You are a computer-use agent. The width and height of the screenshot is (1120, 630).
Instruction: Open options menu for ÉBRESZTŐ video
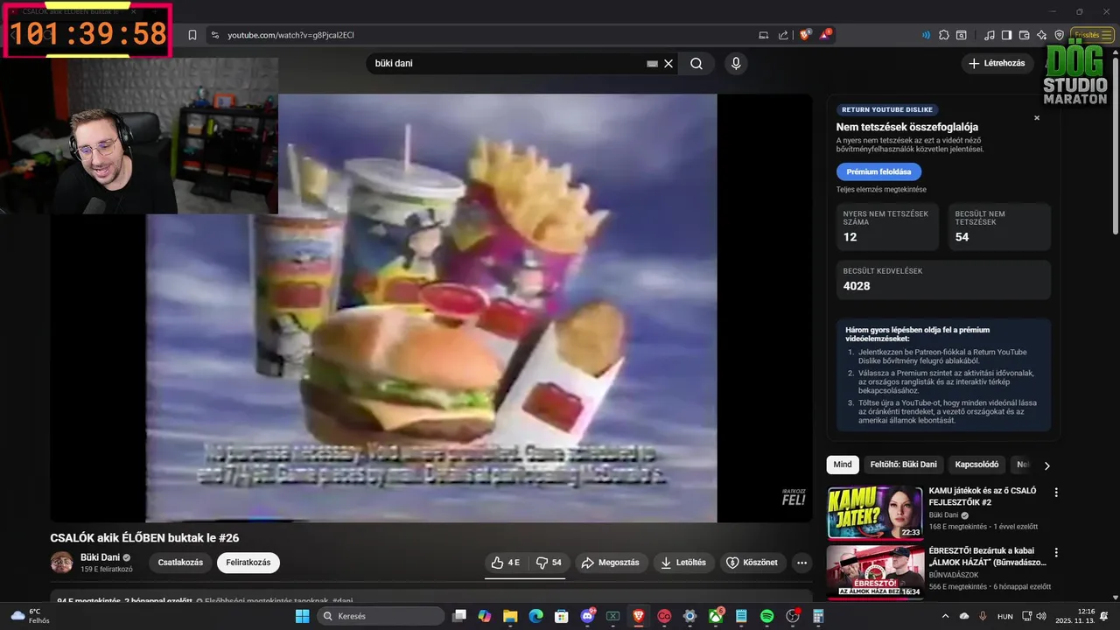(x=1056, y=553)
